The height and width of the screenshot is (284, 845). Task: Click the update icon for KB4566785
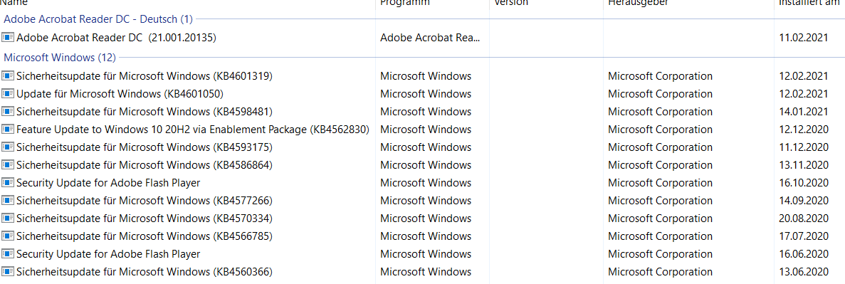[8, 236]
